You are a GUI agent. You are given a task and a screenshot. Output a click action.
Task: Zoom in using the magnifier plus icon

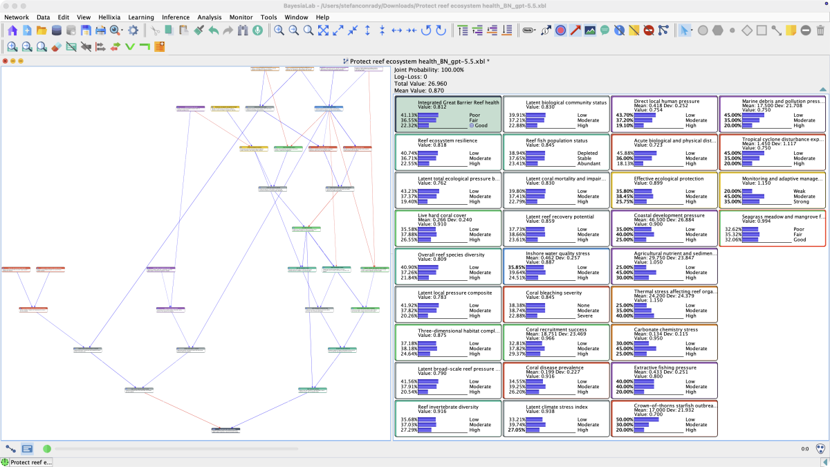point(279,30)
